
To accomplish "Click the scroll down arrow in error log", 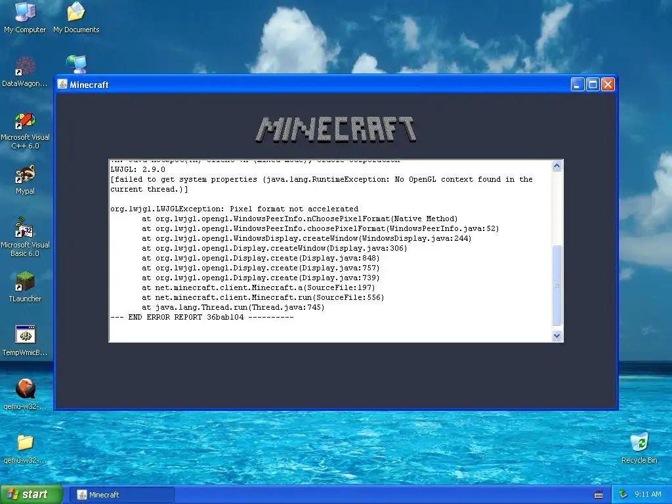I will 556,335.
